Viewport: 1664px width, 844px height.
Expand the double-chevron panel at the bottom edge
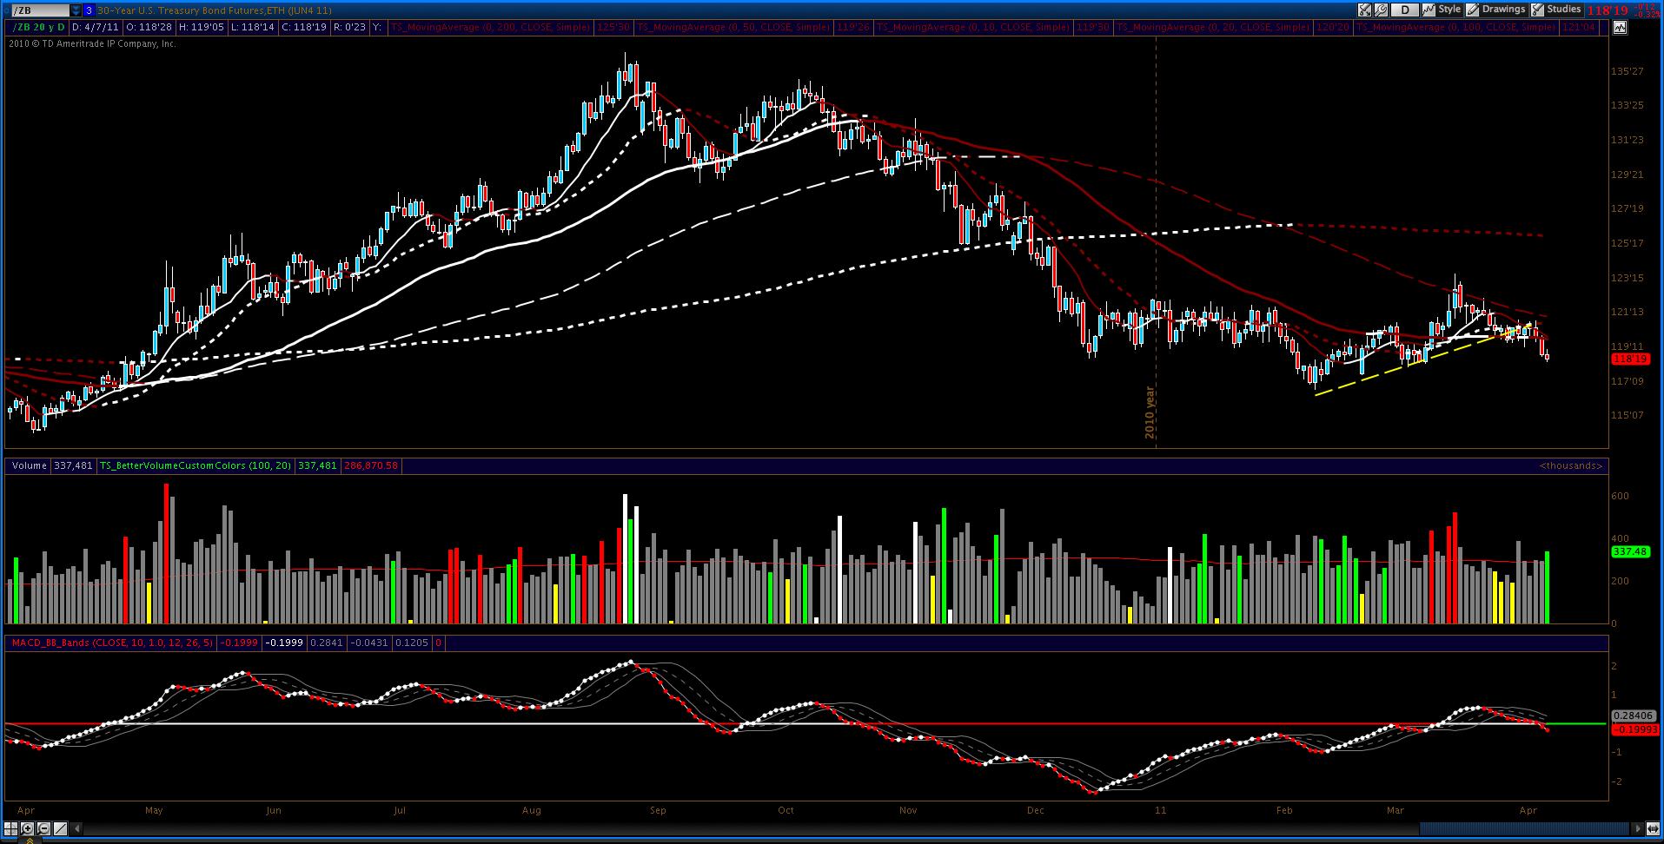(29, 840)
